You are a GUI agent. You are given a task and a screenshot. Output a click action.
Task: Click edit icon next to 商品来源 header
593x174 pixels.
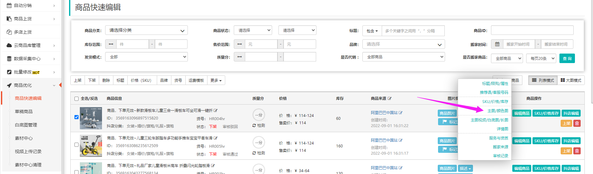pyautogui.click(x=390, y=99)
